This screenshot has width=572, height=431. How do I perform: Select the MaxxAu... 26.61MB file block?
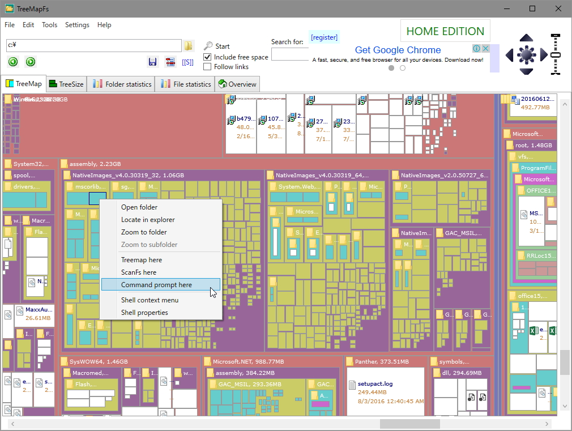[35, 315]
